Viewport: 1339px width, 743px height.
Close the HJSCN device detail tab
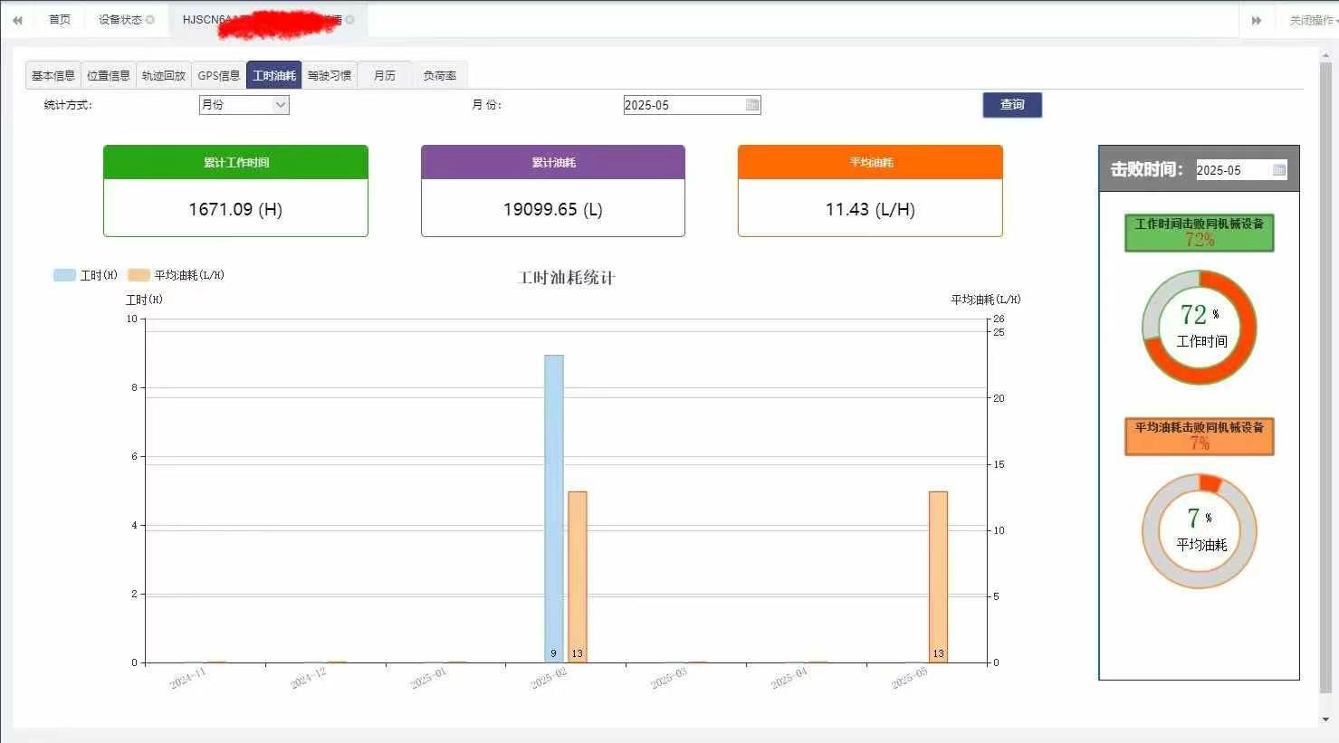[x=350, y=20]
